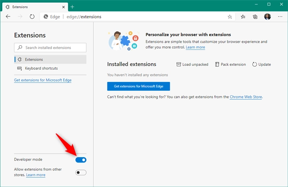Close the Extensions tab
288x187 pixels.
[x=64, y=7]
